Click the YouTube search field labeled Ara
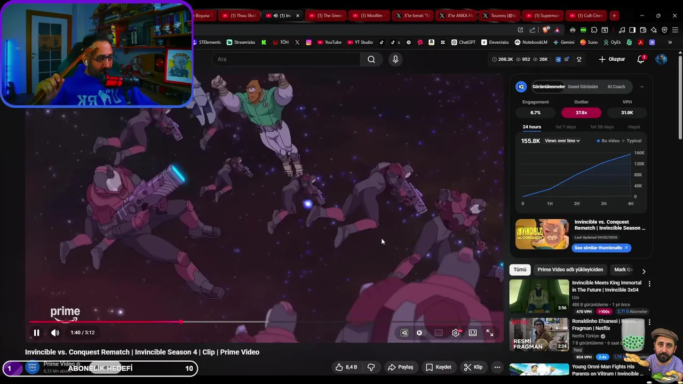Image resolution: width=683 pixels, height=384 pixels. click(287, 59)
